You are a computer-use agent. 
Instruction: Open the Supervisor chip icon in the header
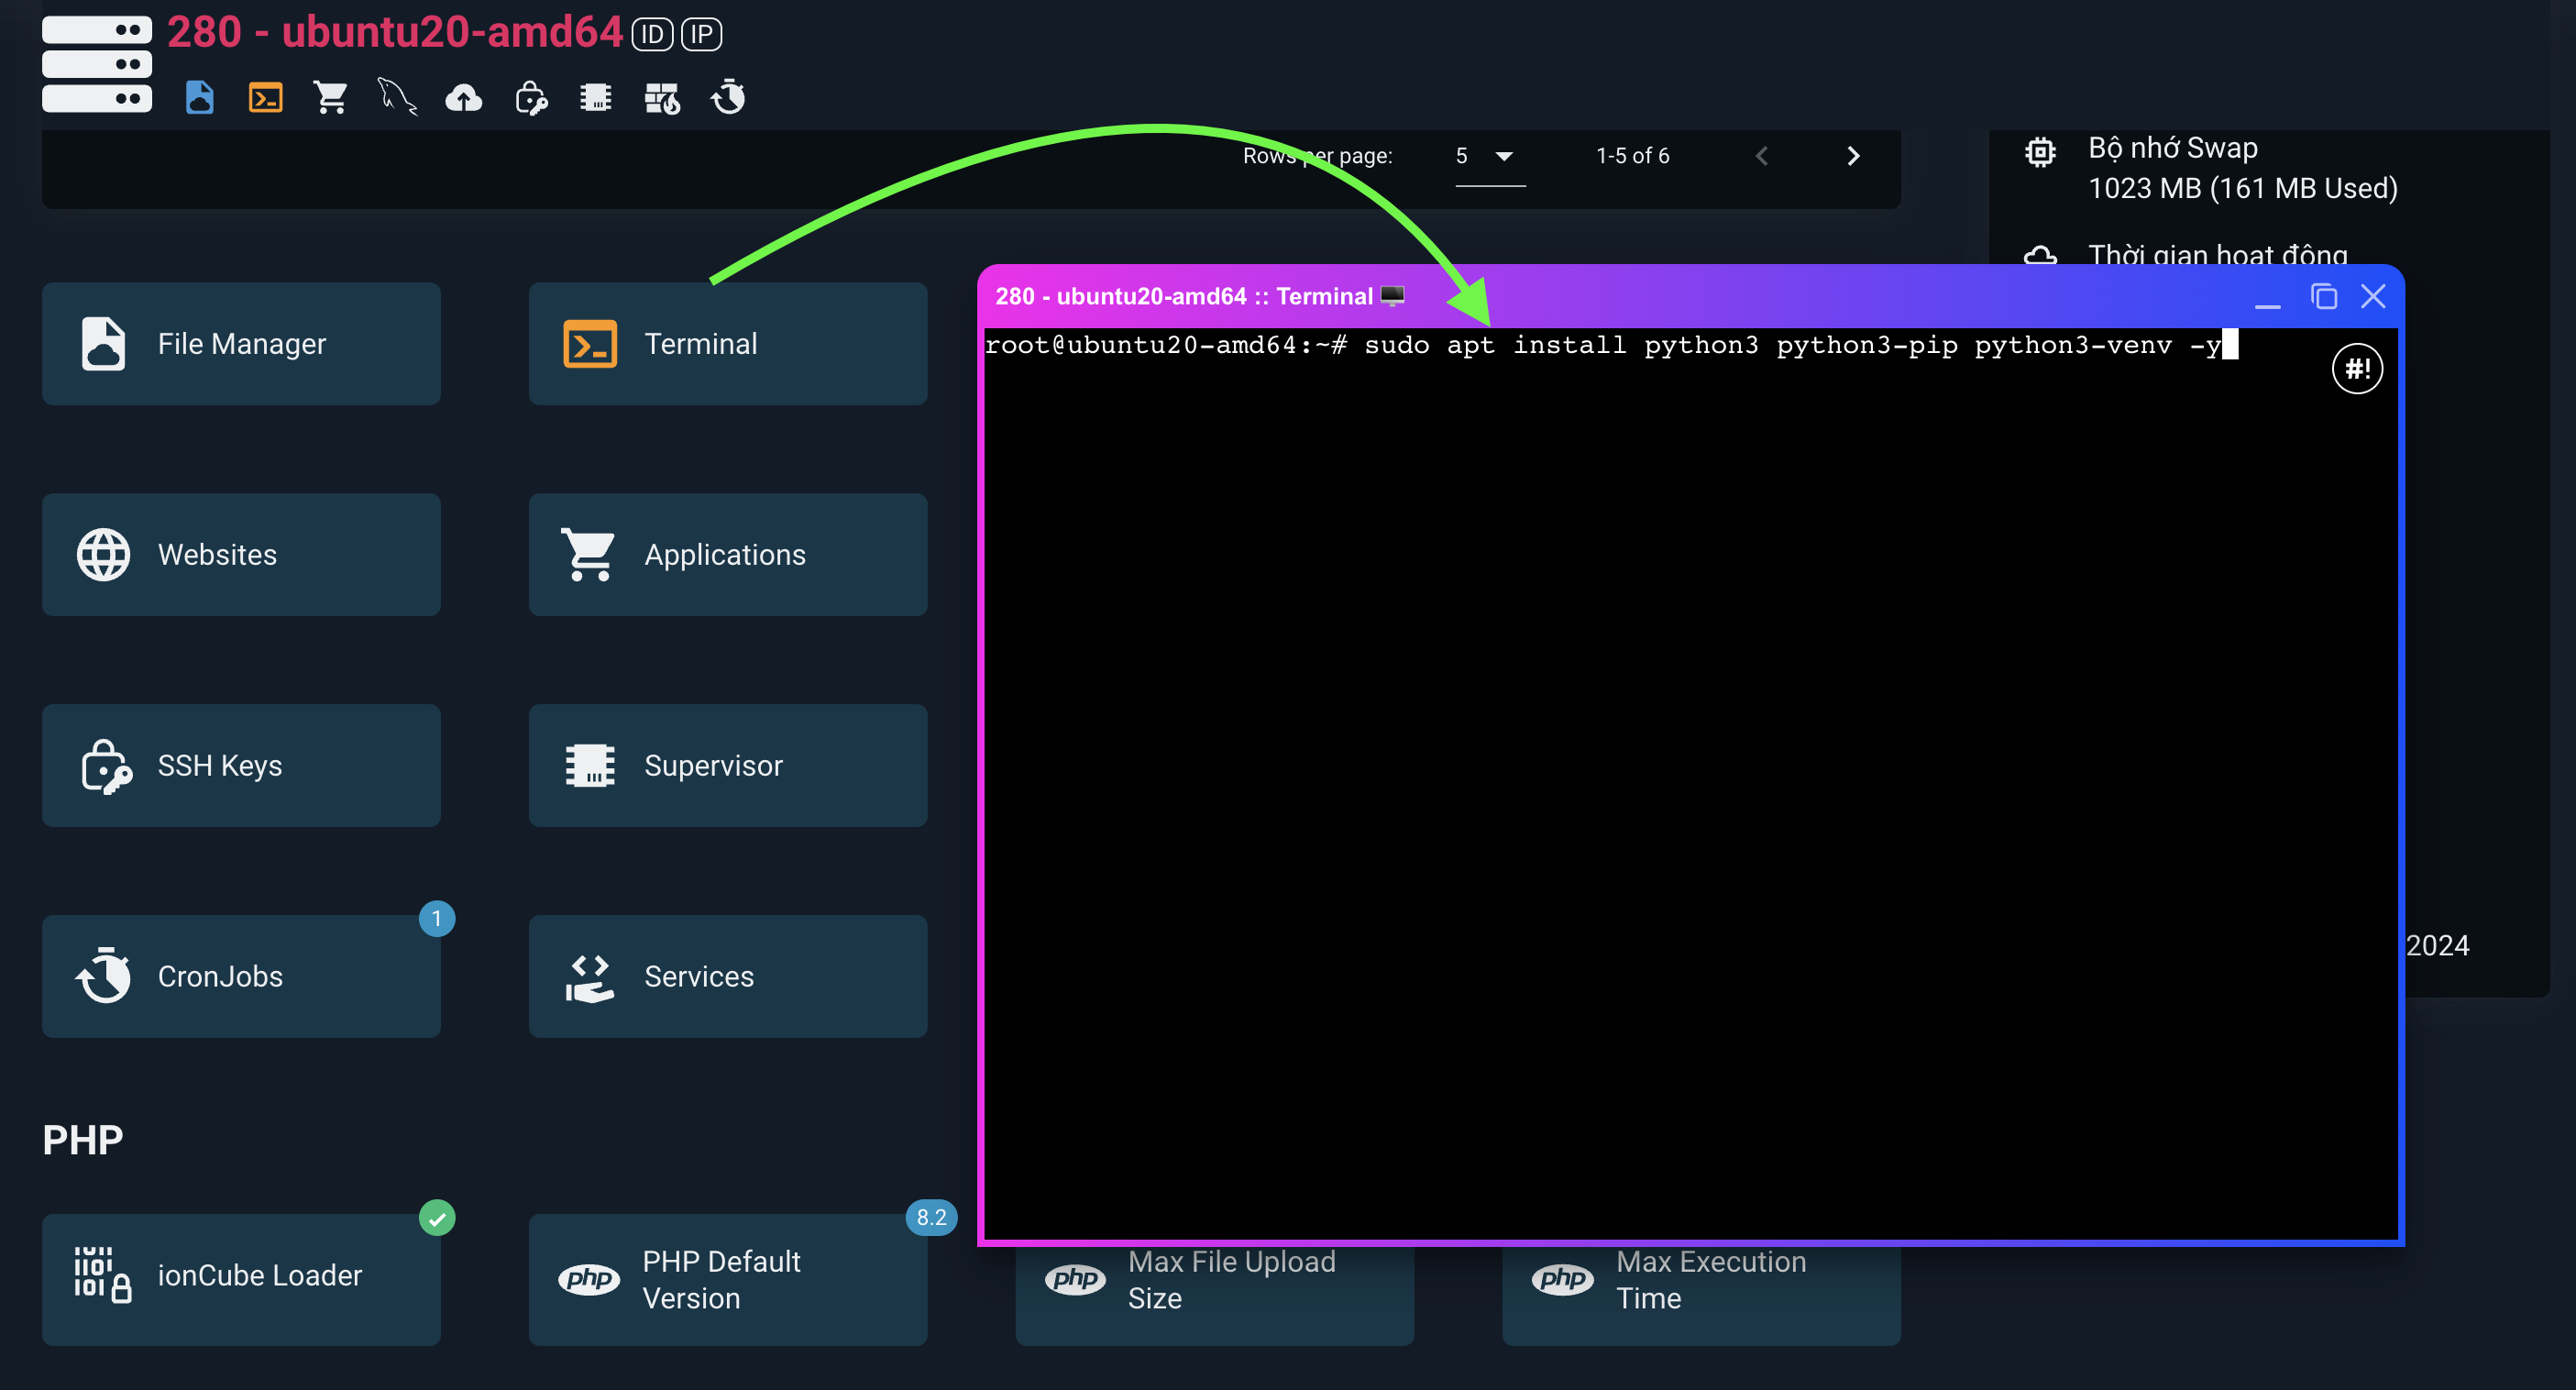click(x=596, y=98)
